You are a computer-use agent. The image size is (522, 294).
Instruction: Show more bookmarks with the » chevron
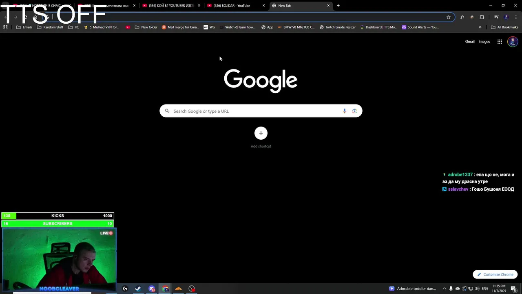pyautogui.click(x=480, y=27)
